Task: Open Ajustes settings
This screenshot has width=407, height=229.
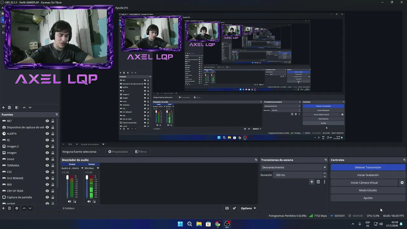Action: [368, 198]
